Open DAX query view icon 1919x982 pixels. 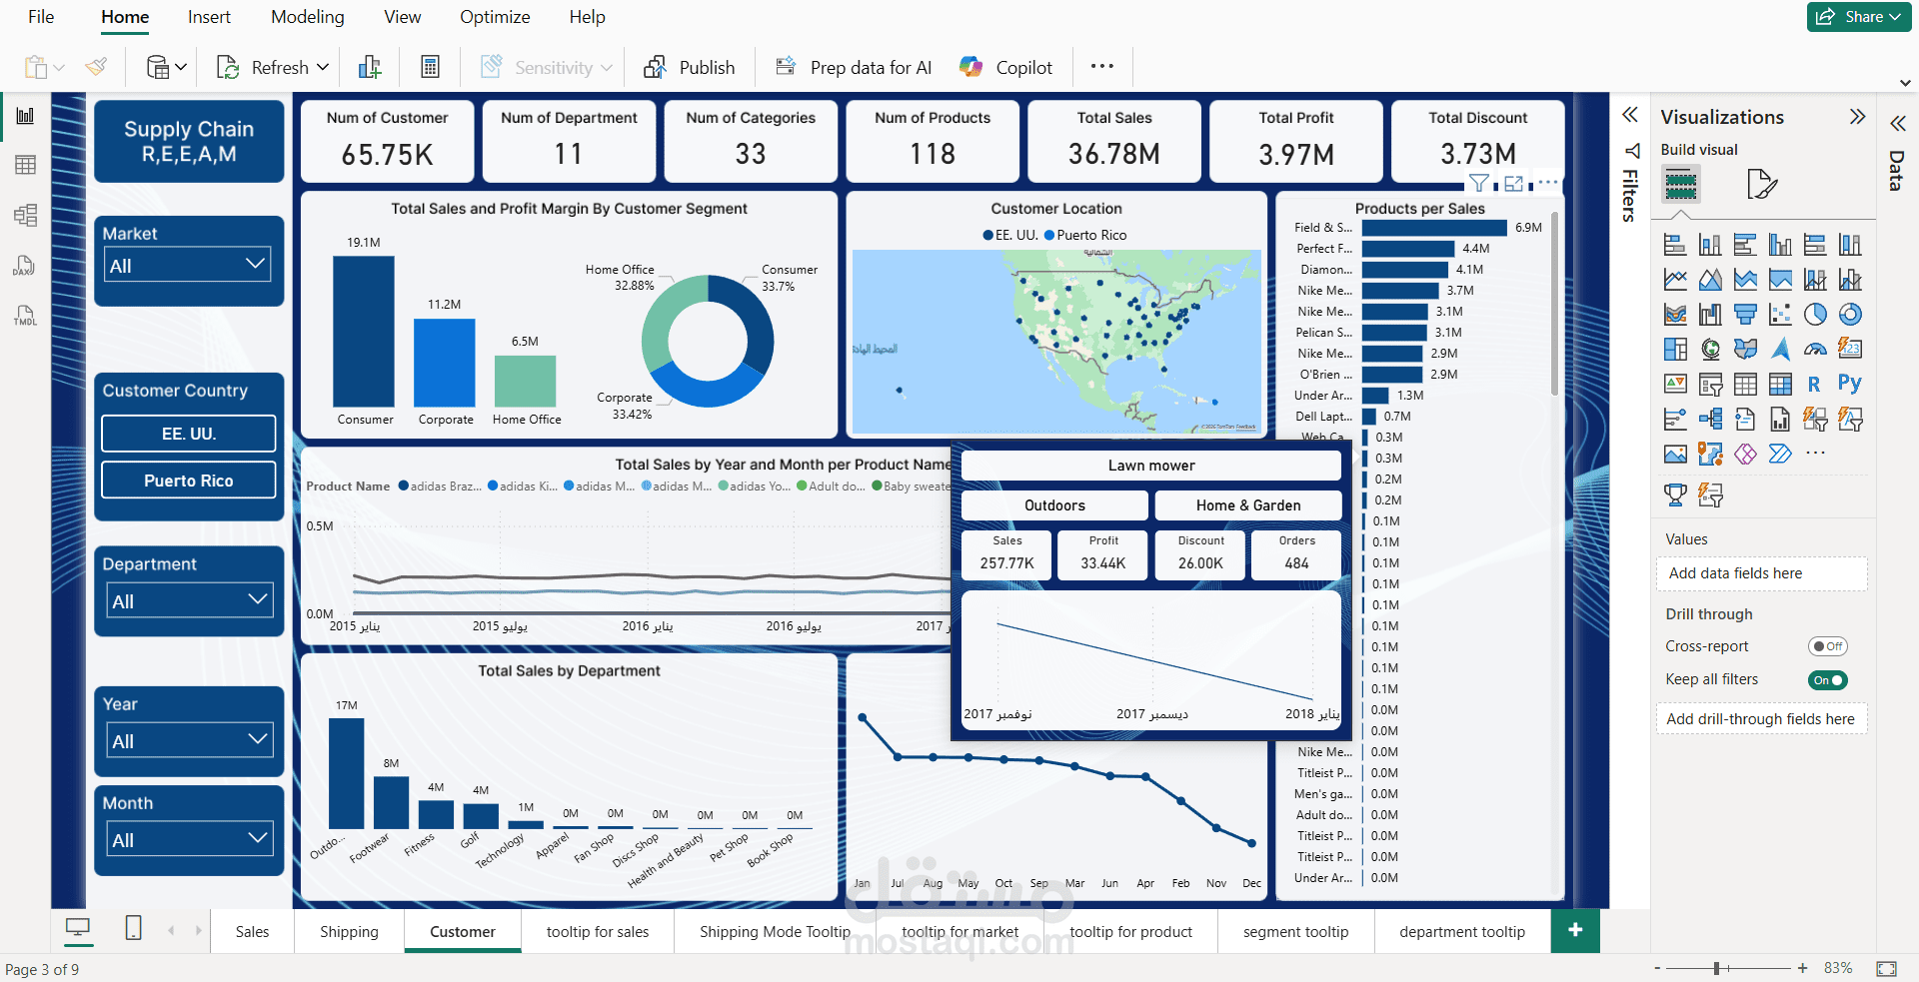(25, 266)
